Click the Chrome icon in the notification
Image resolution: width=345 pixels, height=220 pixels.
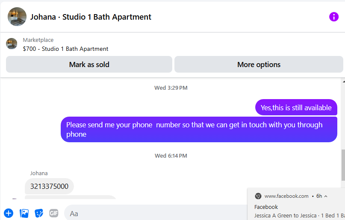pos(258,196)
